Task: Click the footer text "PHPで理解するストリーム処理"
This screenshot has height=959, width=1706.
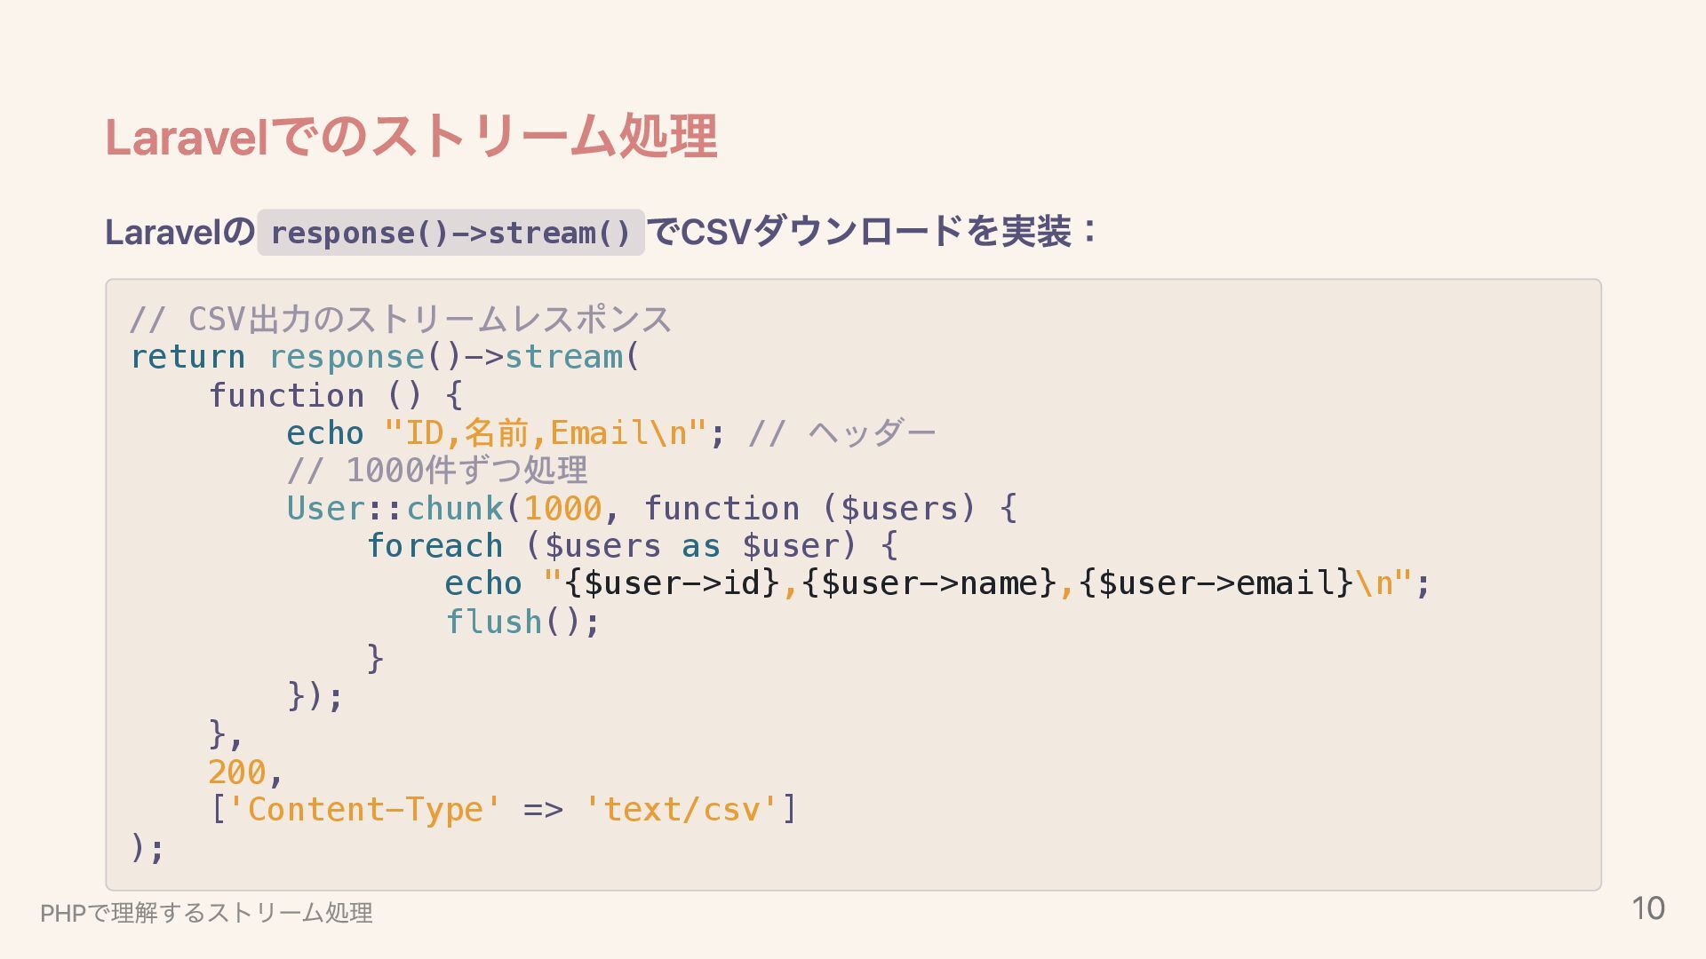Action: [206, 913]
